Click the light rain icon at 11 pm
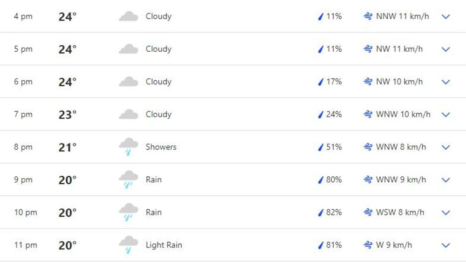 [128, 245]
